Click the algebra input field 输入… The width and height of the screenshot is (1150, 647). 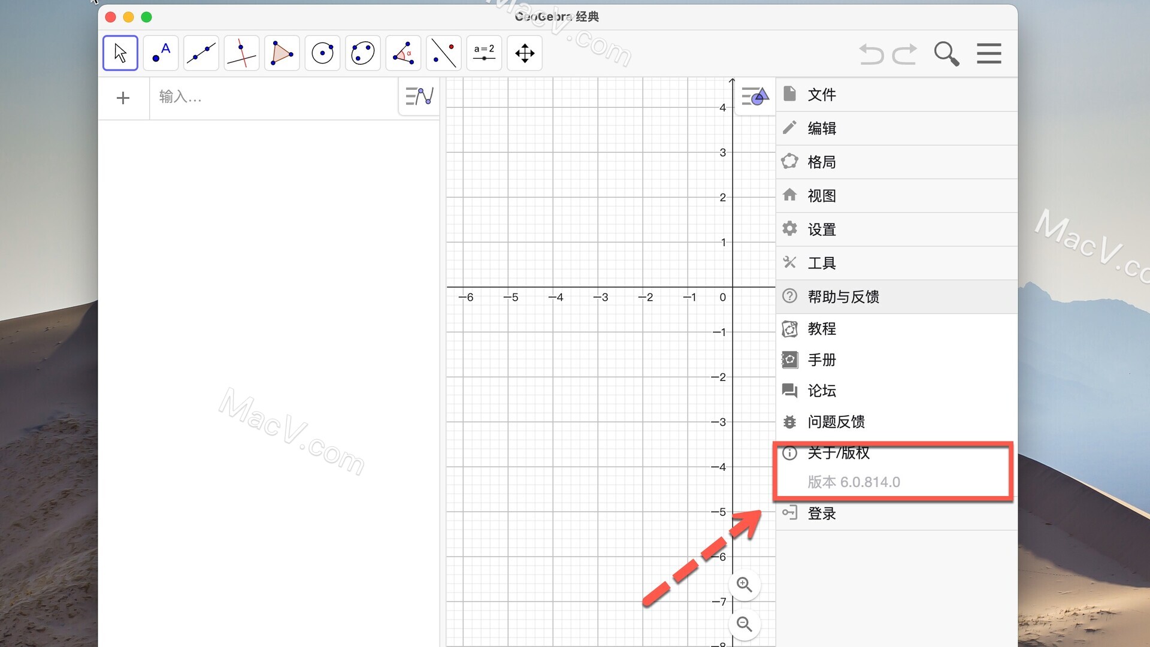pos(273,97)
